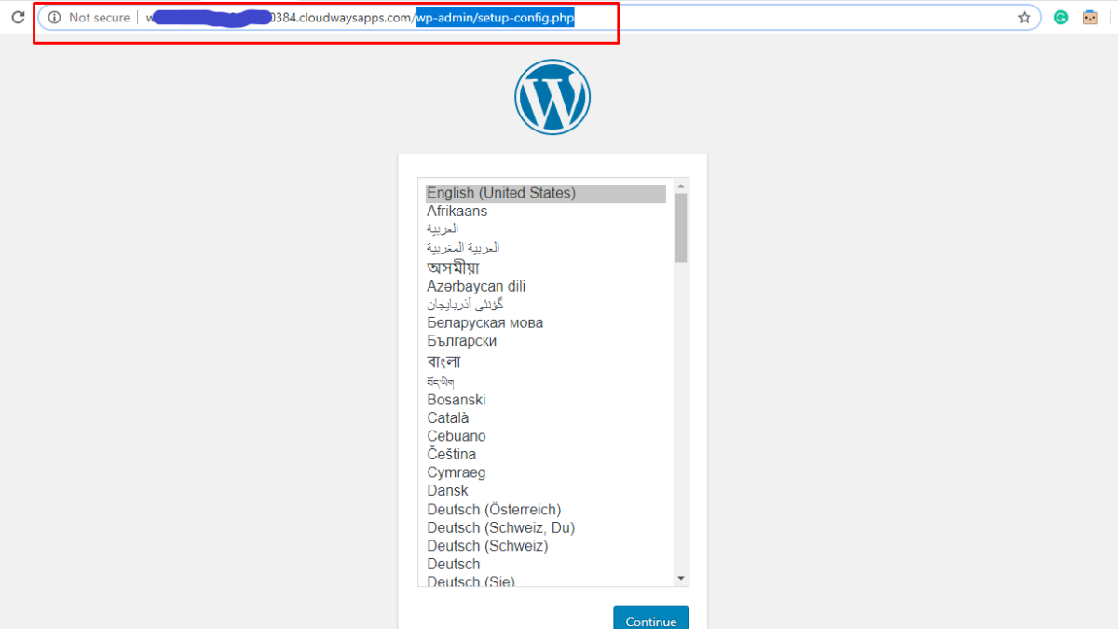This screenshot has height=629, width=1118.
Task: Select the Deutsch (Schweiz) entry
Action: pyautogui.click(x=546, y=546)
